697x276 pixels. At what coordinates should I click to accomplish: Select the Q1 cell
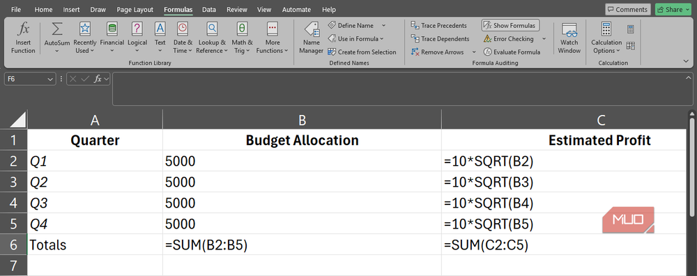pos(95,161)
